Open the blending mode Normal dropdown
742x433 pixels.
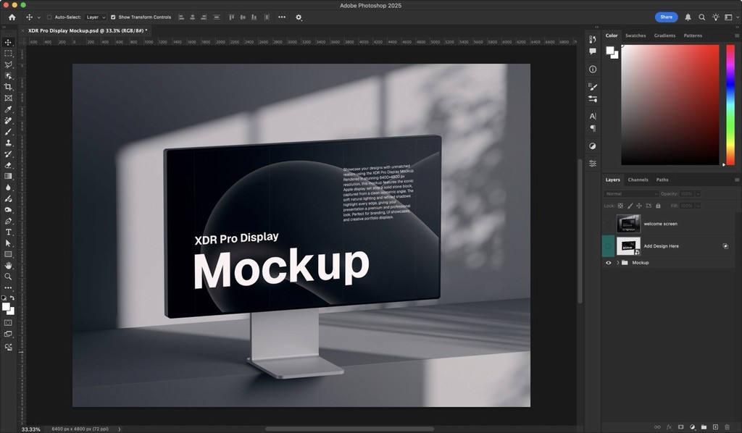630,194
